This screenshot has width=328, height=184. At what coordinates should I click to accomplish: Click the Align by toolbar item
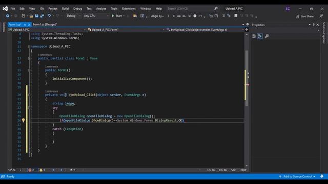tap(157, 16)
